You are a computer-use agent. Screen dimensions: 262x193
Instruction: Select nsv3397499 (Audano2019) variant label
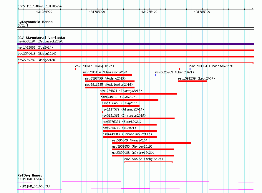tap(105, 78)
